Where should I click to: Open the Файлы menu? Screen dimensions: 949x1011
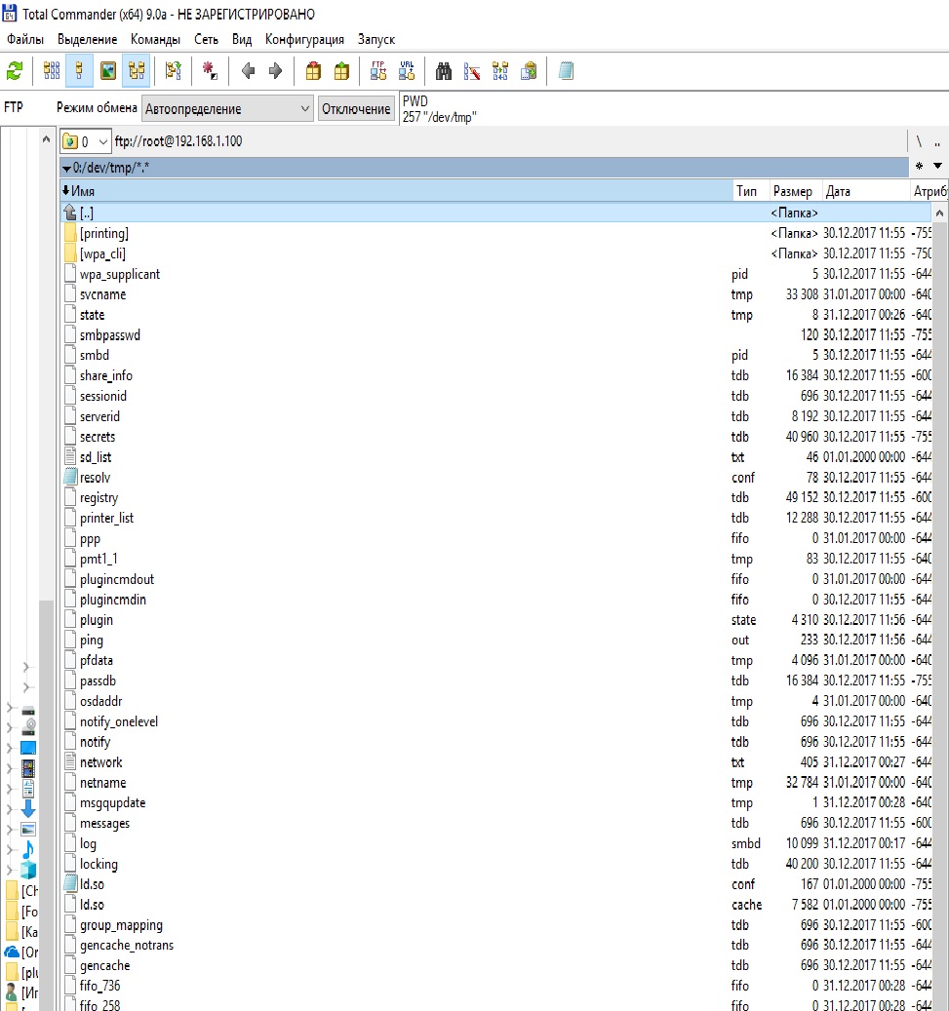(25, 39)
